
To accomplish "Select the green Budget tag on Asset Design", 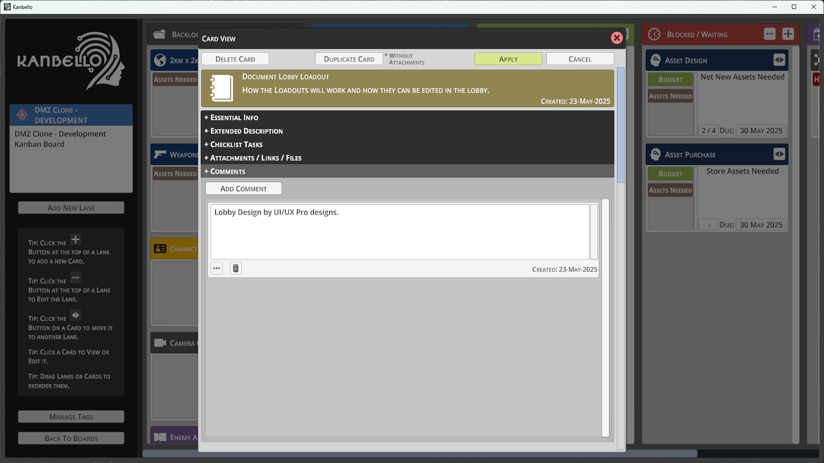I will click(670, 79).
